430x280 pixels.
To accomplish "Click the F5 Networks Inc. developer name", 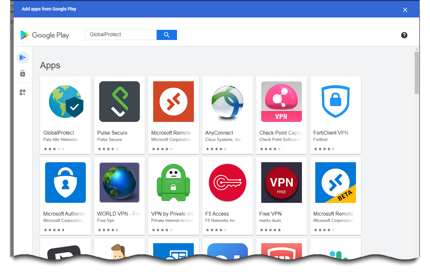I will coord(221,221).
